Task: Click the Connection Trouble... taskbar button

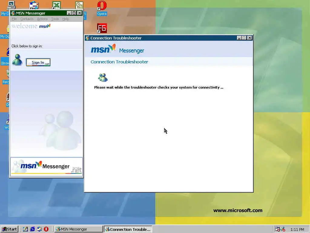Action: click(x=128, y=229)
